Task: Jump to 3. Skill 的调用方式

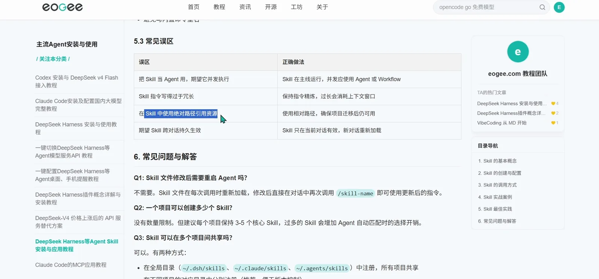Action: 497,185
